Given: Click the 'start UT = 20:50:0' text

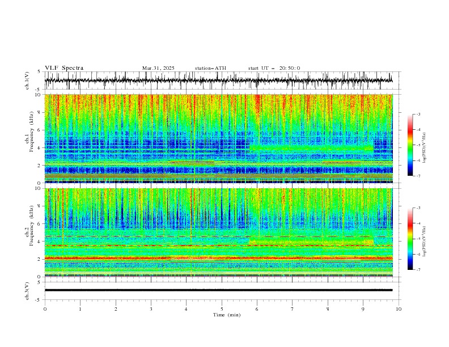Looking at the screenshot, I should tap(274, 68).
